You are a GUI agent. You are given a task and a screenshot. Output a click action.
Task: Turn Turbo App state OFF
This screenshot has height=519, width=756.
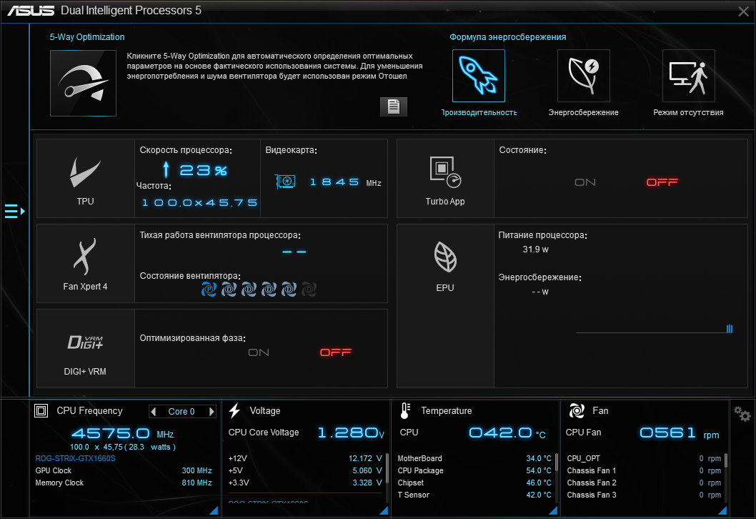point(662,182)
